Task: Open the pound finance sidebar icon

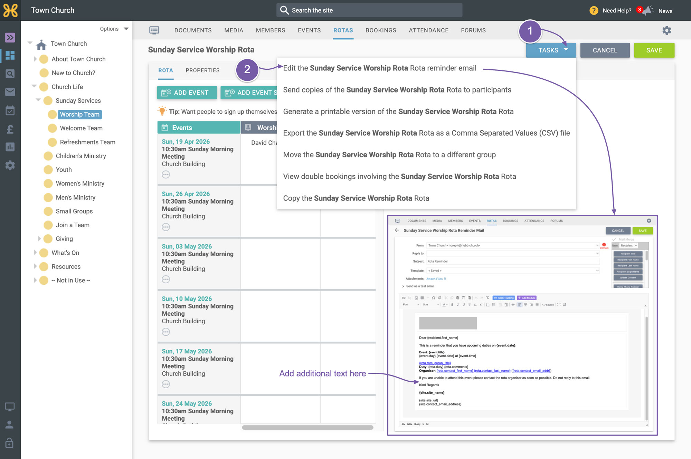Action: tap(10, 129)
